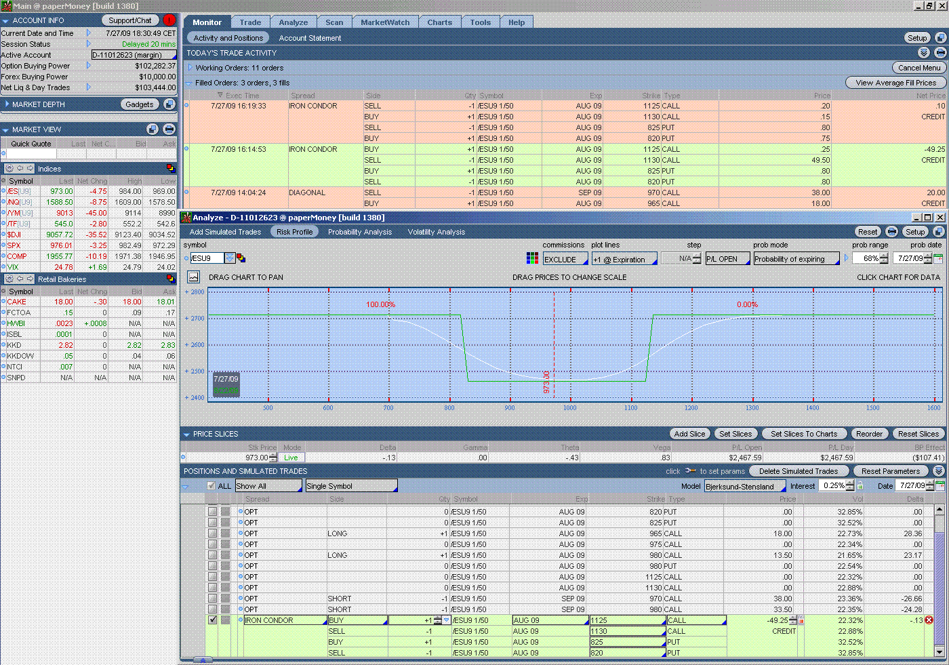The image size is (949, 665).
Task: Check the box for the 820 PUT row
Action: 213,512
